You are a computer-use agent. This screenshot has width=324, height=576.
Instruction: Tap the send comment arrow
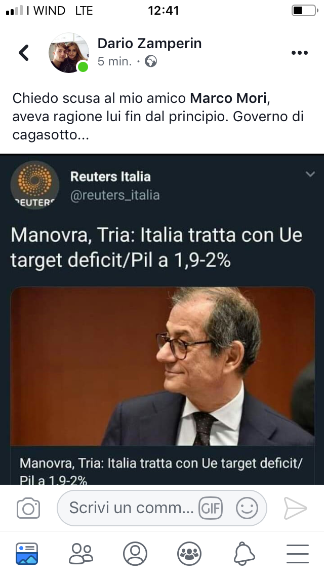click(295, 509)
